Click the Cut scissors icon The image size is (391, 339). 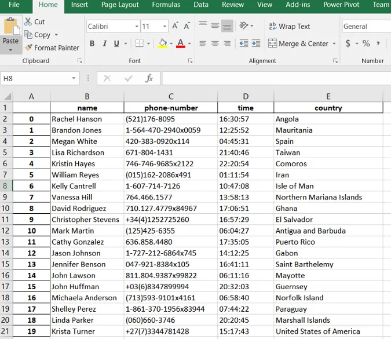(x=28, y=21)
